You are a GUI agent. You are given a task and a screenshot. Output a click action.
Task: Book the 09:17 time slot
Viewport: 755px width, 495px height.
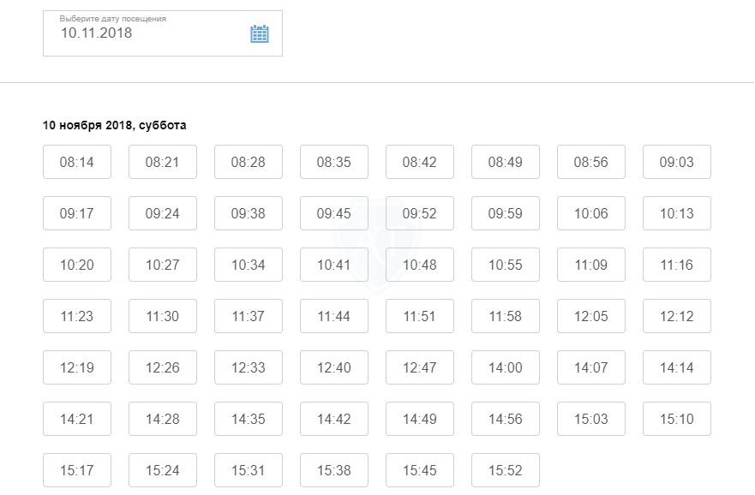click(77, 213)
